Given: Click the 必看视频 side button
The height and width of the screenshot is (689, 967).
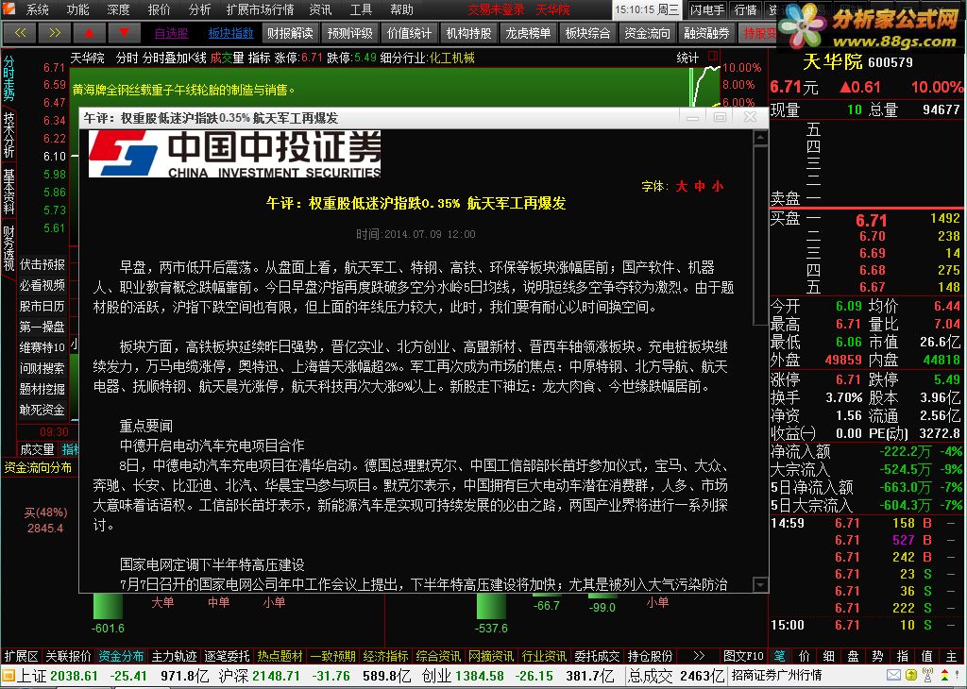Looking at the screenshot, I should coord(42,285).
